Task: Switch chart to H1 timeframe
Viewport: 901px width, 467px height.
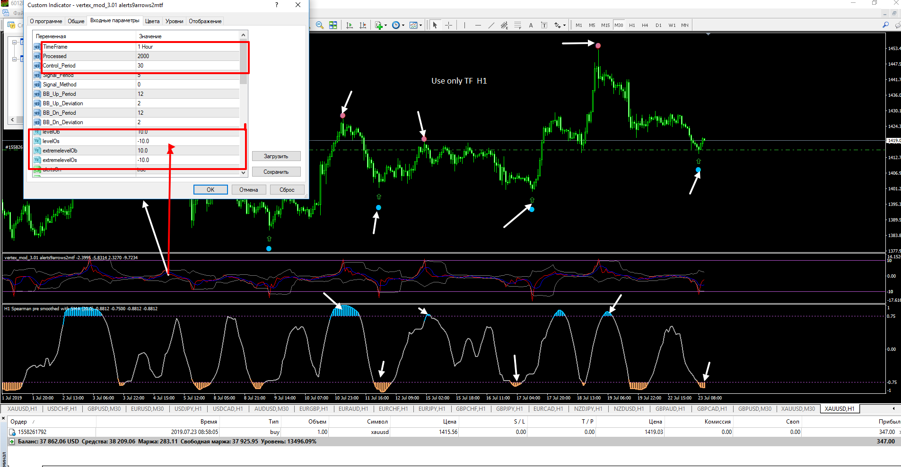Action: [x=632, y=25]
